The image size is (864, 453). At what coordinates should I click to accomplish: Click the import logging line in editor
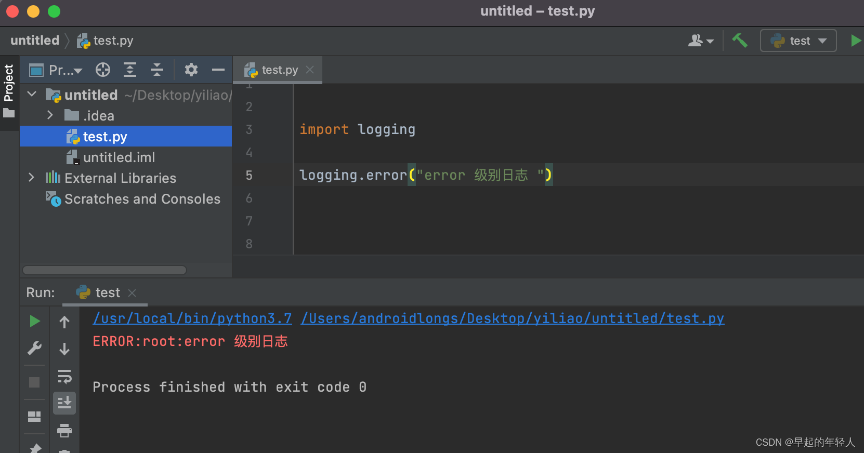click(x=358, y=129)
